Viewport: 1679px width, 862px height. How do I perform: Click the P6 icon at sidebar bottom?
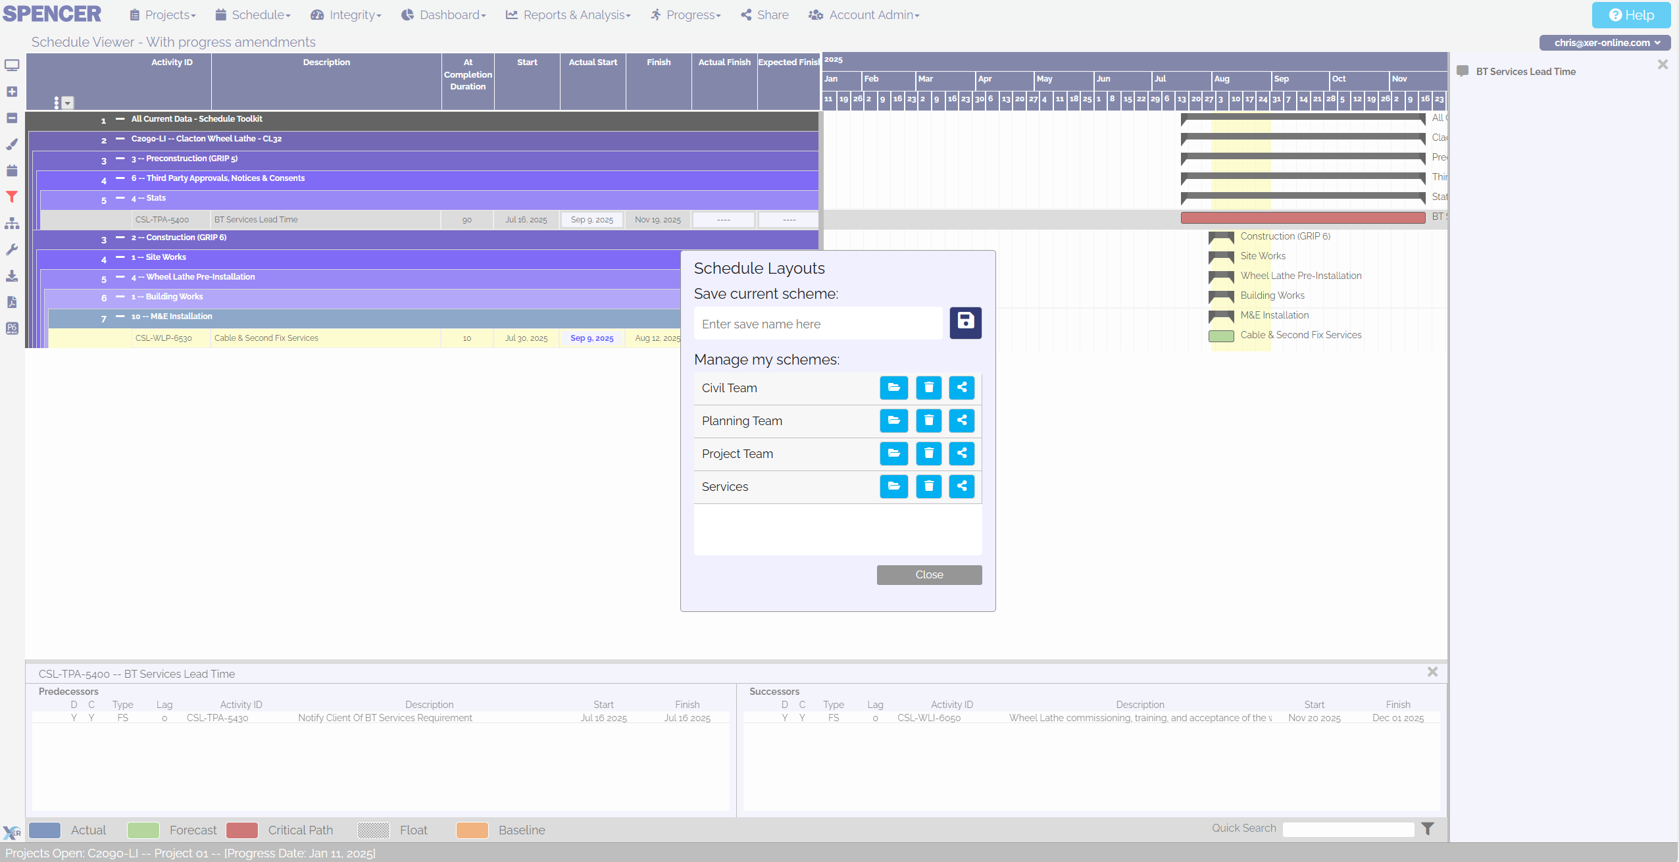coord(12,328)
